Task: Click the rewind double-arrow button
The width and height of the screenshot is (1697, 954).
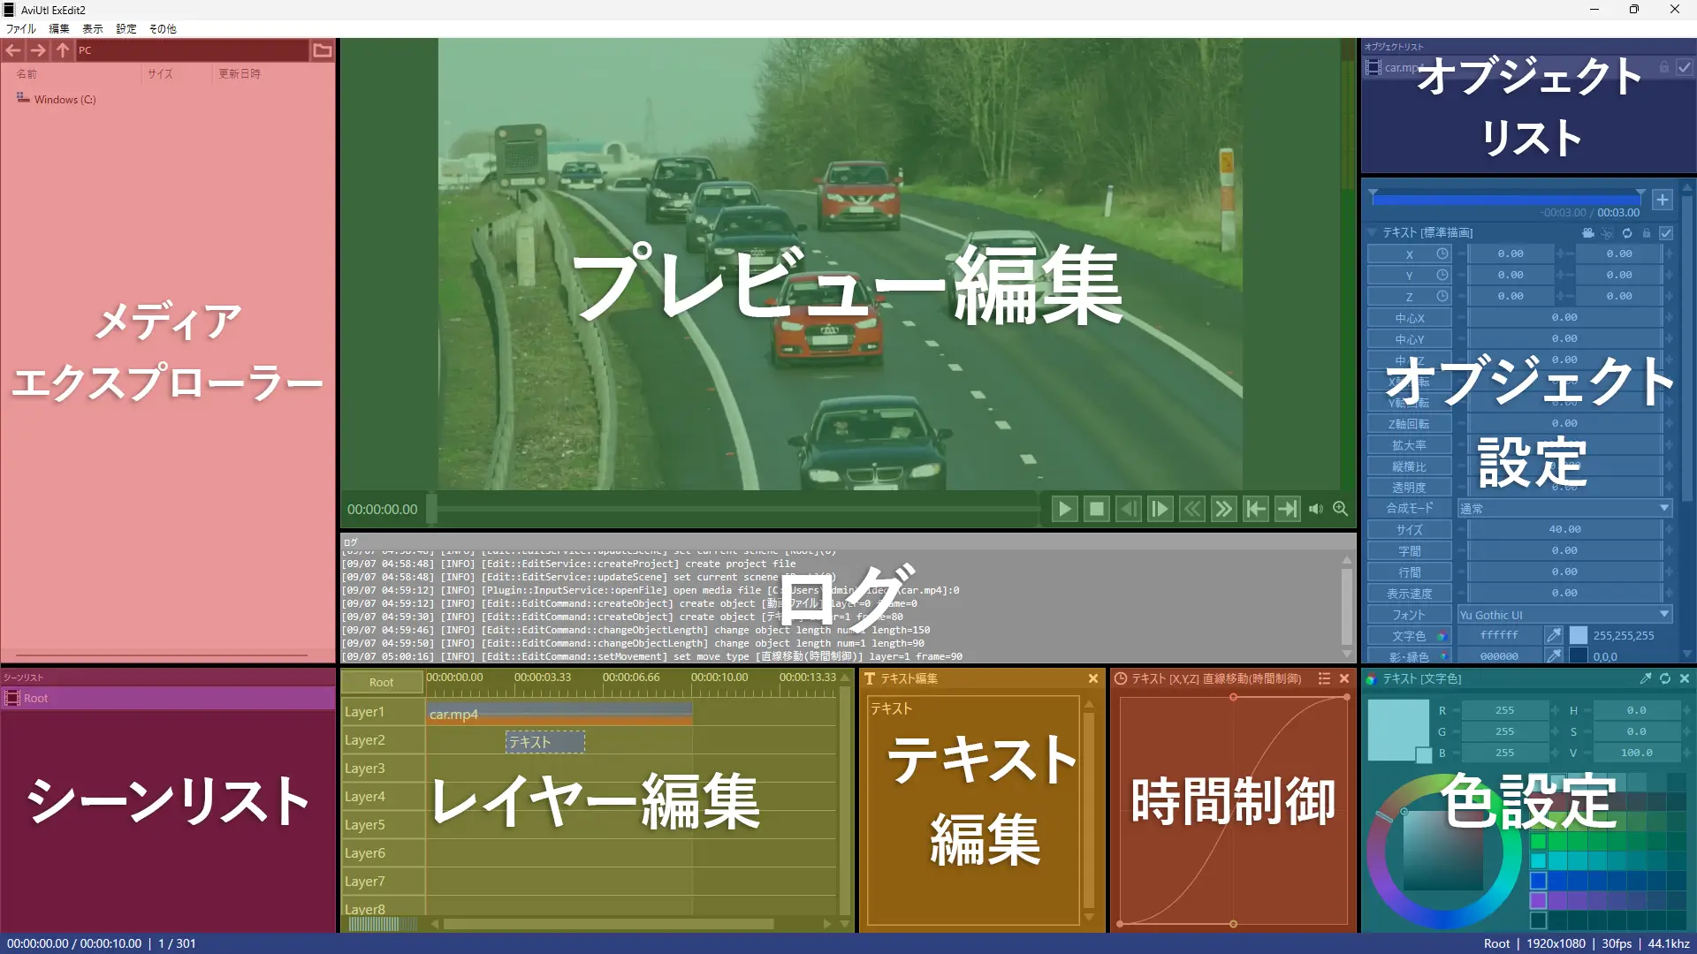Action: coord(1192,509)
